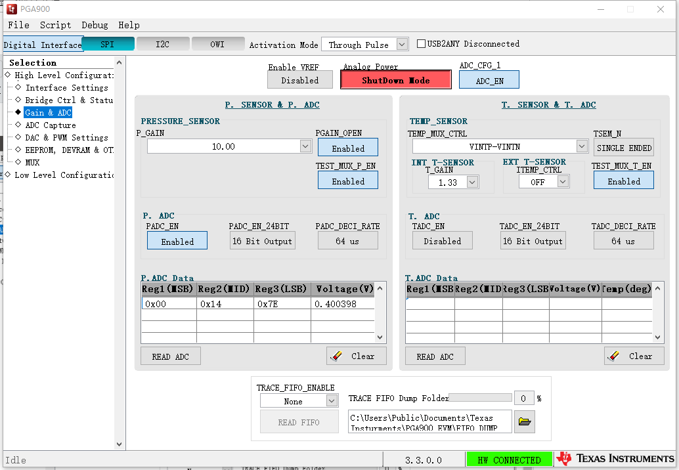Open the TEMP_MUX_CTRL VINTP-VINTN dropdown
Image resolution: width=679 pixels, height=470 pixels.
click(582, 146)
